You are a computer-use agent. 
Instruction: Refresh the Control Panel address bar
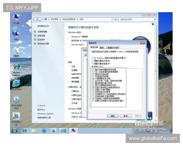coord(116,19)
